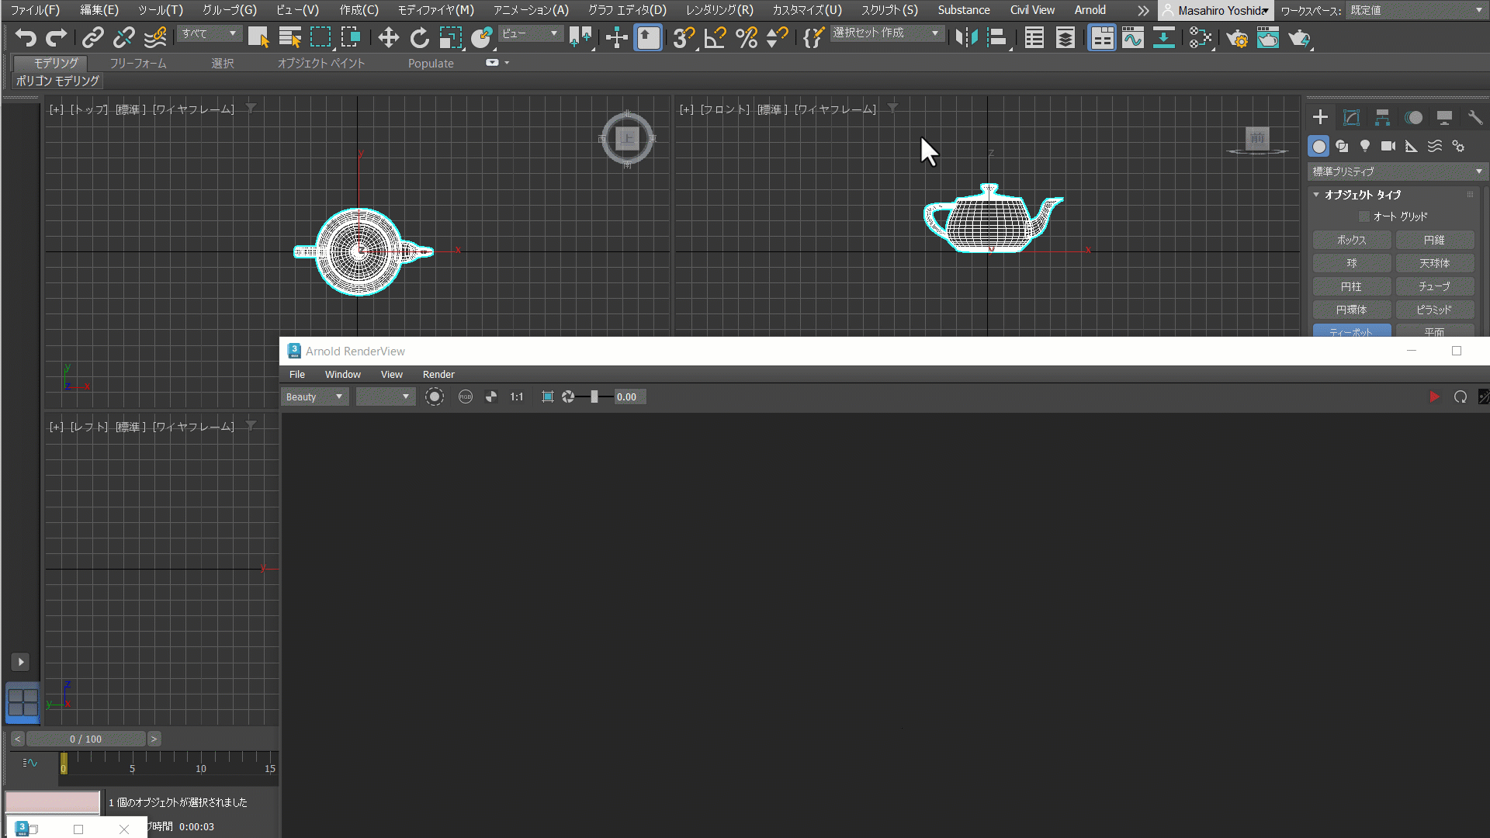Switch to Hierarchy panel in command panel
Viewport: 1490px width, 838px height.
pyautogui.click(x=1382, y=117)
